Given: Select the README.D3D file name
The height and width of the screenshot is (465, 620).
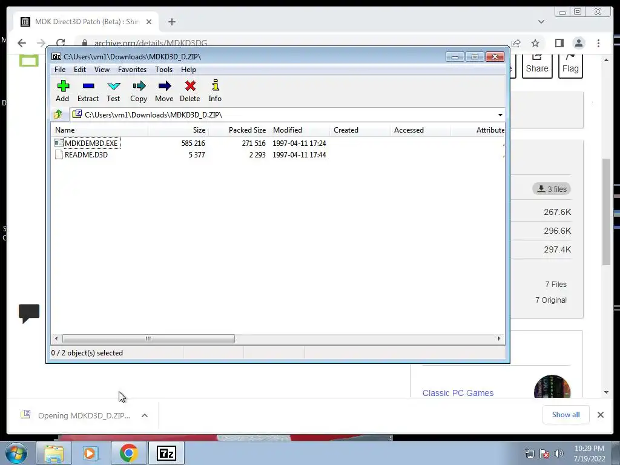Looking at the screenshot, I should tap(86, 154).
